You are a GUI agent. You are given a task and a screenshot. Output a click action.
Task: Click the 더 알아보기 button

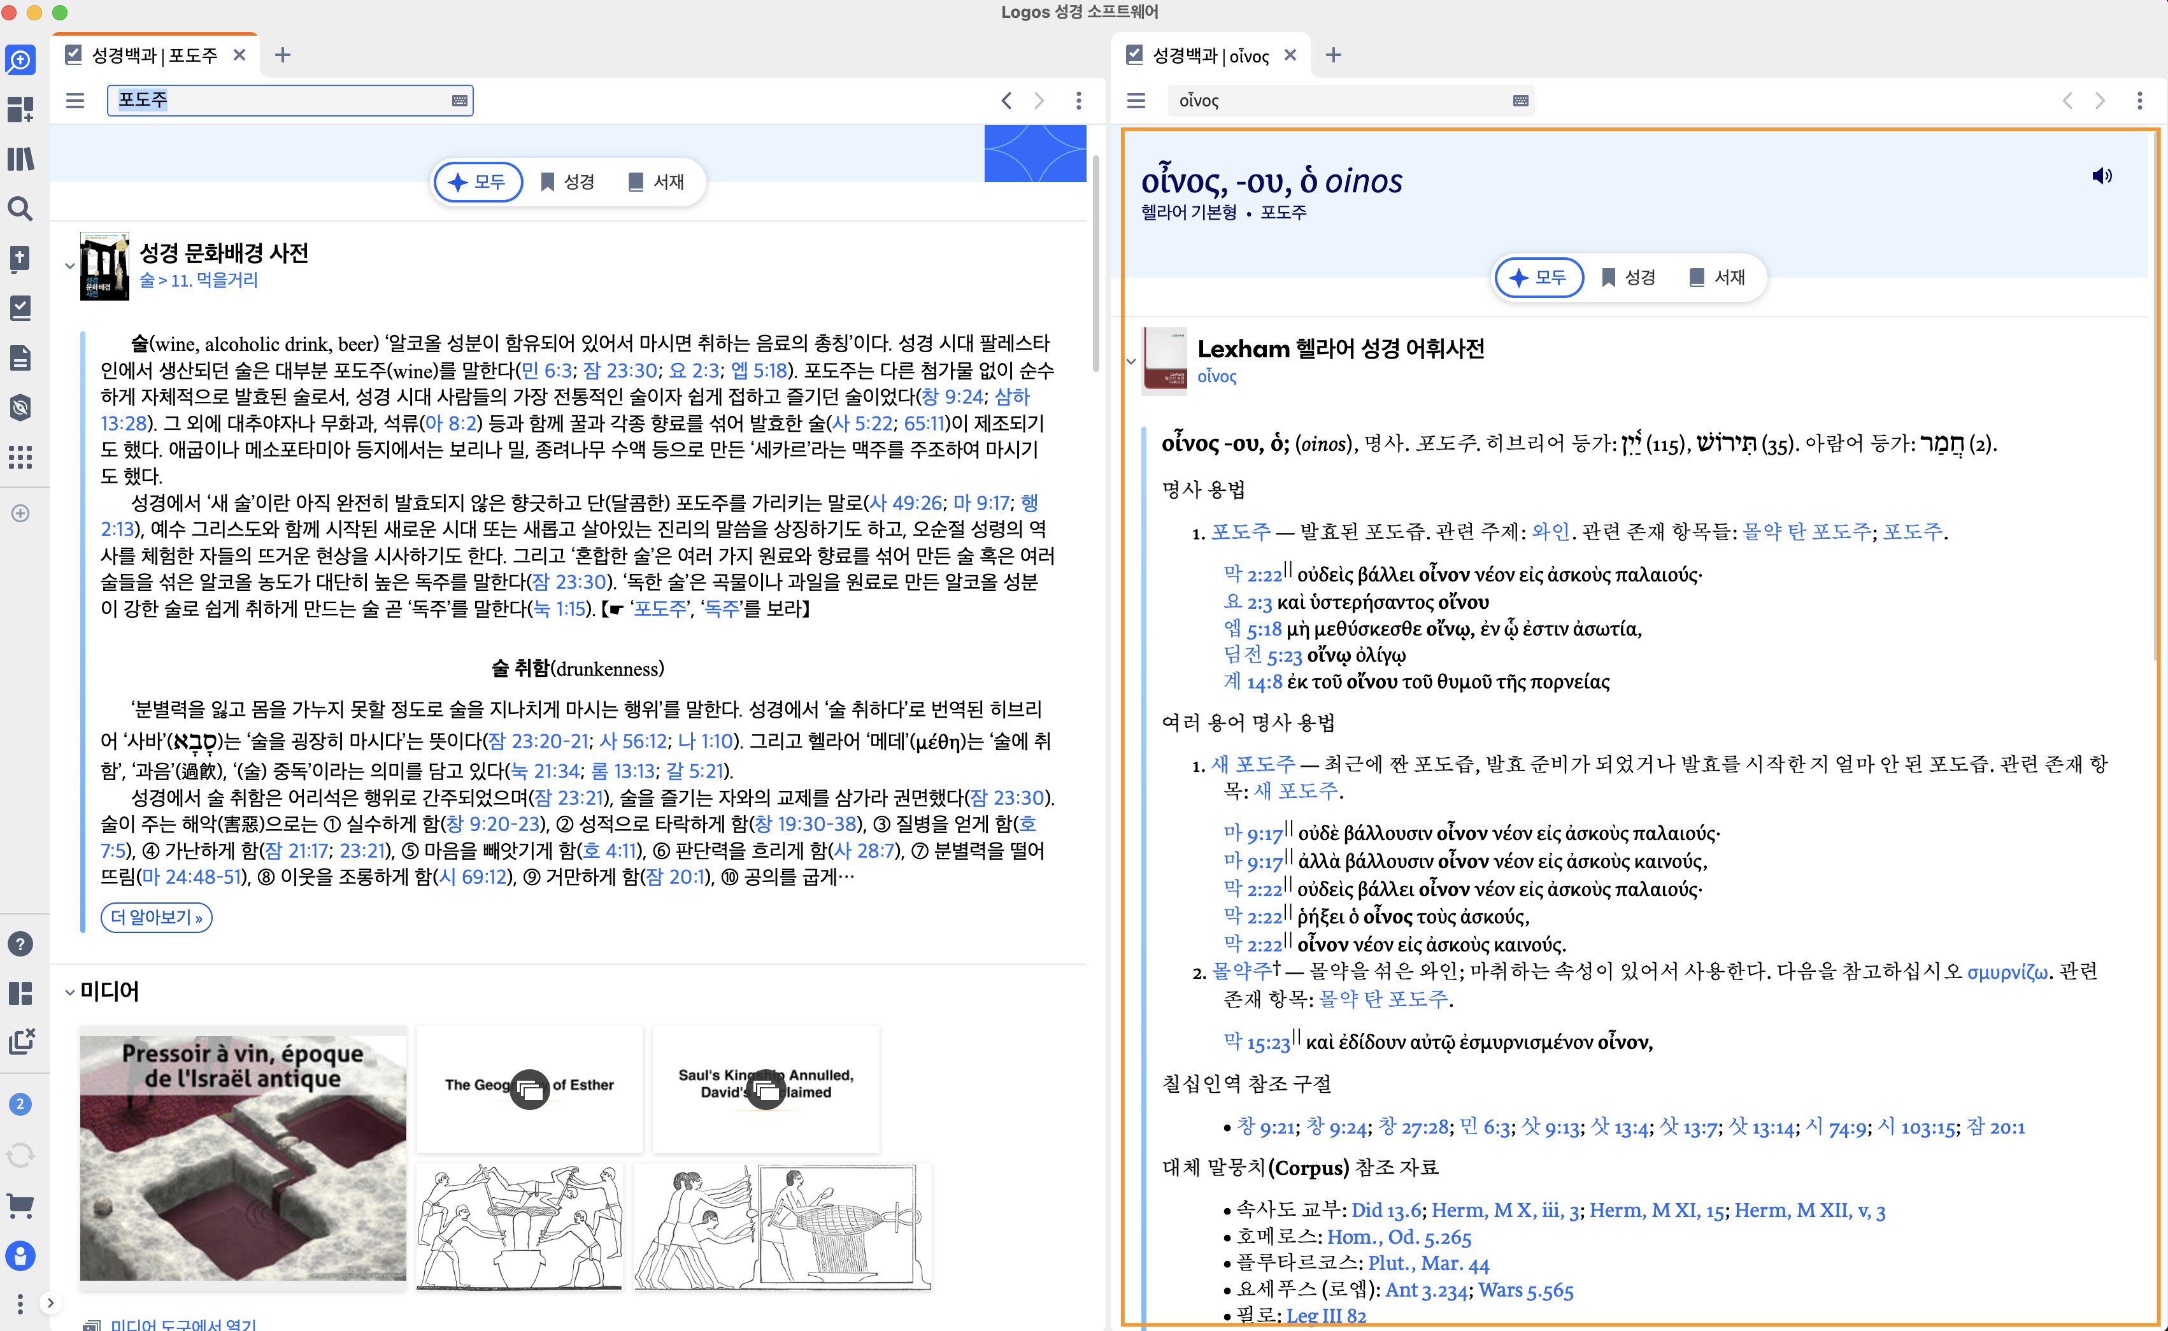pos(157,917)
